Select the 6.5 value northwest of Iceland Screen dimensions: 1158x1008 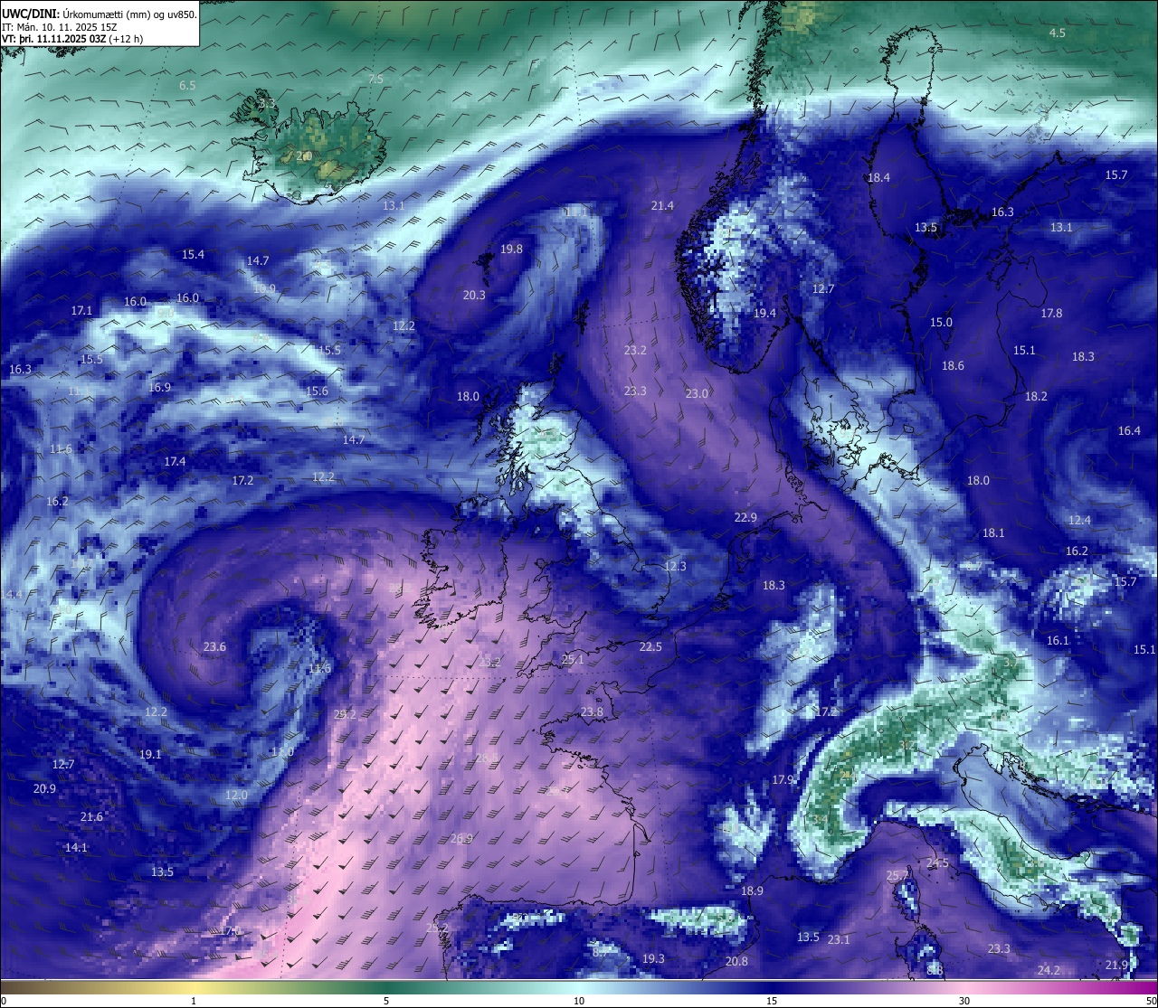[x=187, y=86]
